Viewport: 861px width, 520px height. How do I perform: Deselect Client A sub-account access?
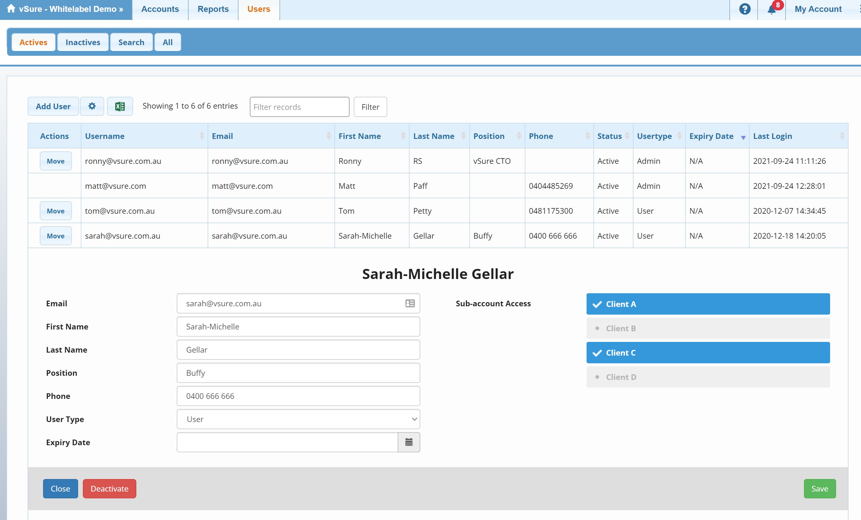tap(707, 304)
